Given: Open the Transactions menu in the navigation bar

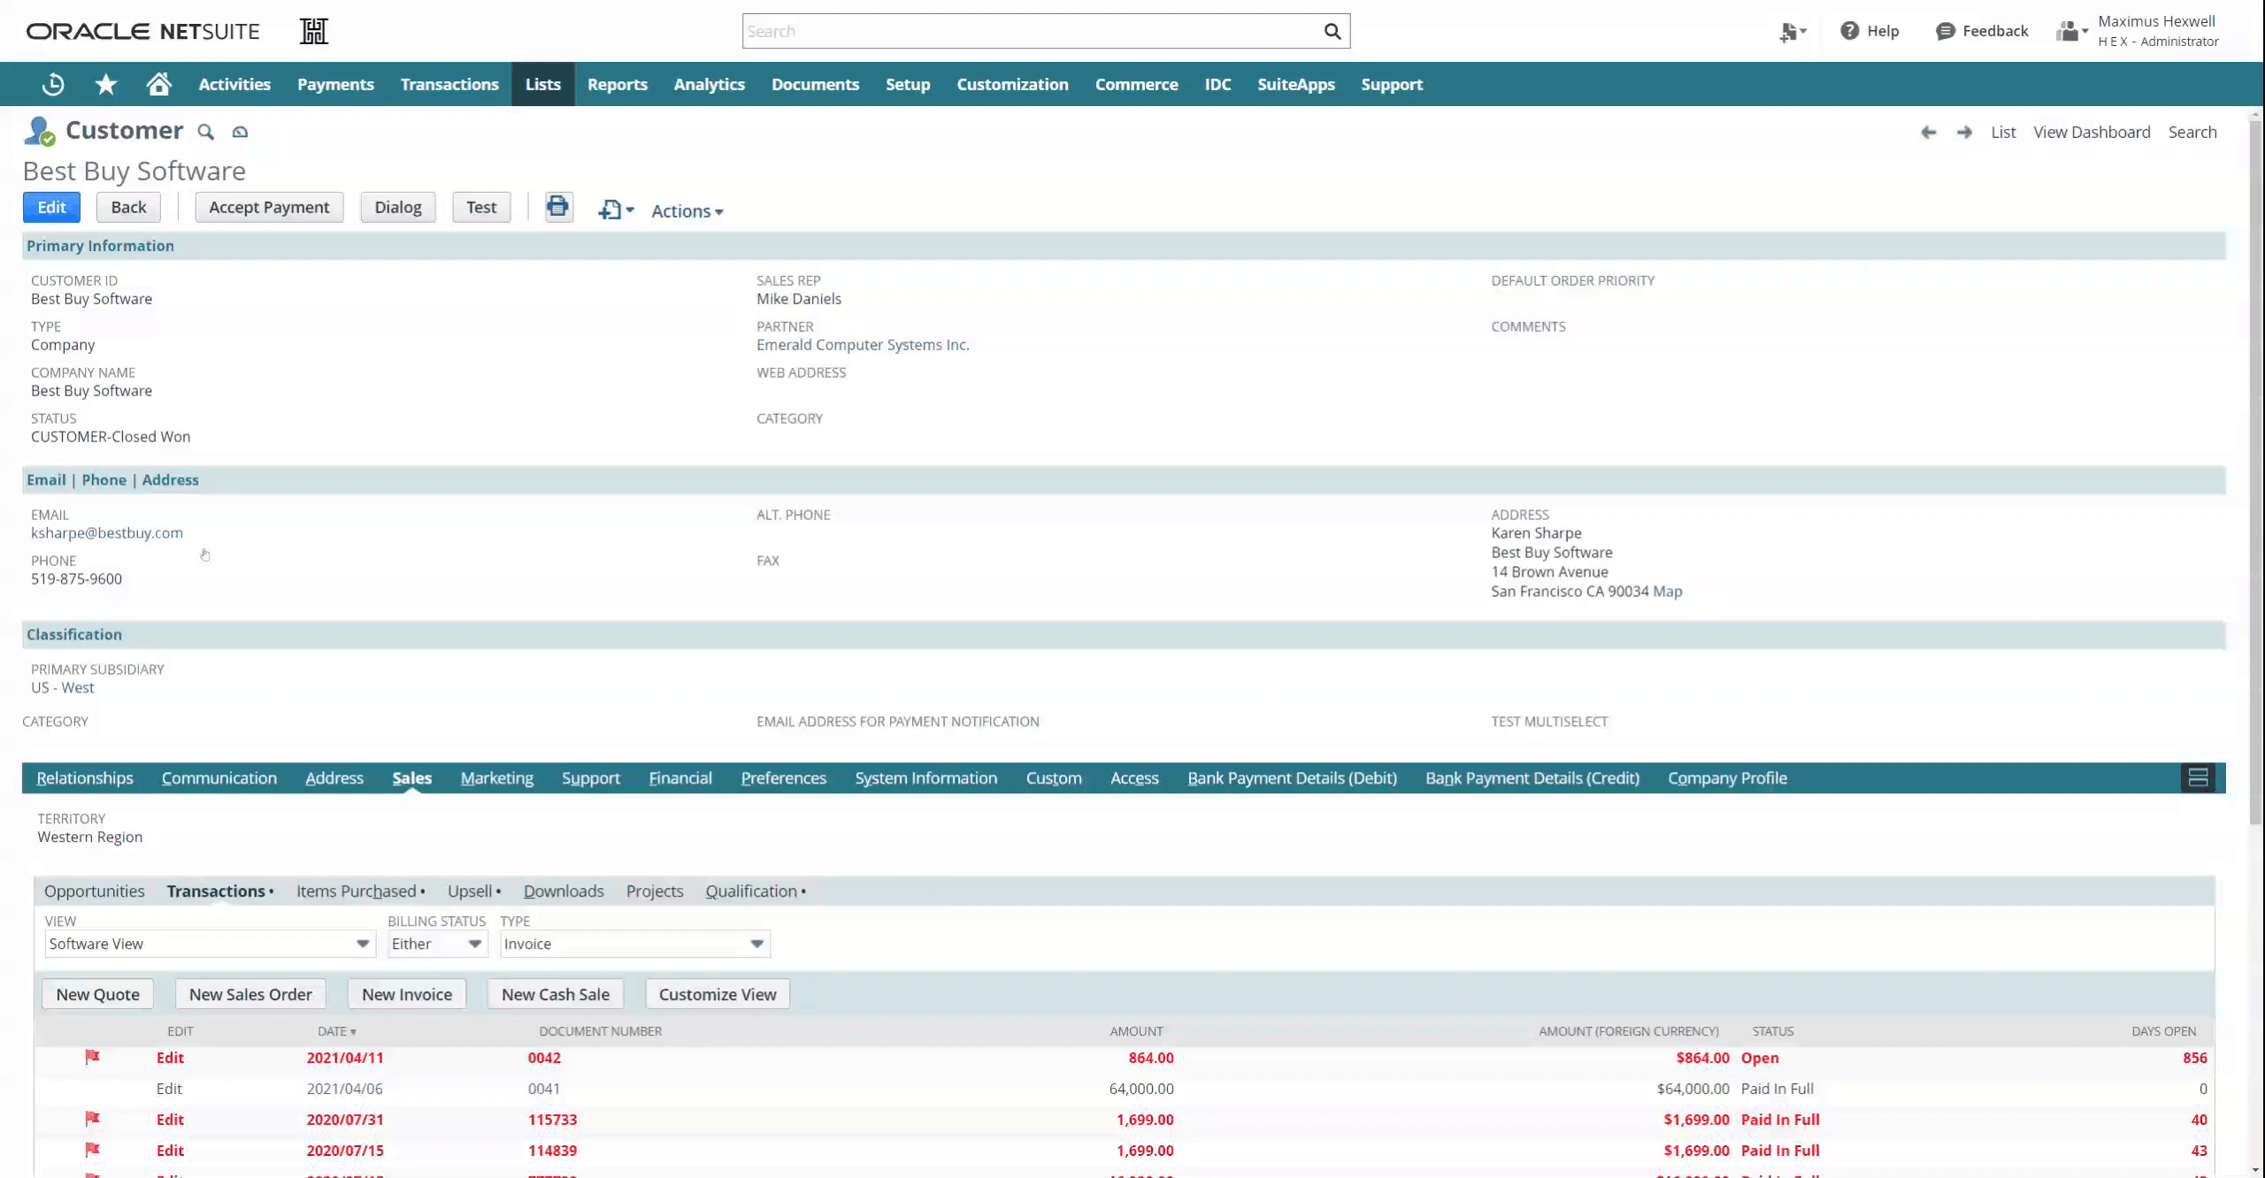Looking at the screenshot, I should point(449,84).
